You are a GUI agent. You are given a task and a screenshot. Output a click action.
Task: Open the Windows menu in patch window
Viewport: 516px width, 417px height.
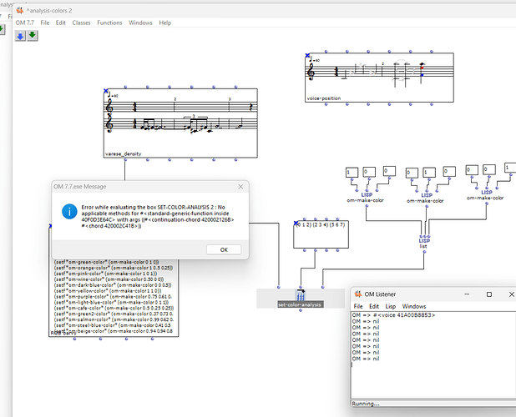(x=140, y=23)
